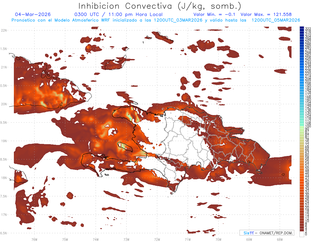Click the time '0300 UTC / 11:00 pm Hora Local'
The image size is (314, 243).
[x=119, y=14]
